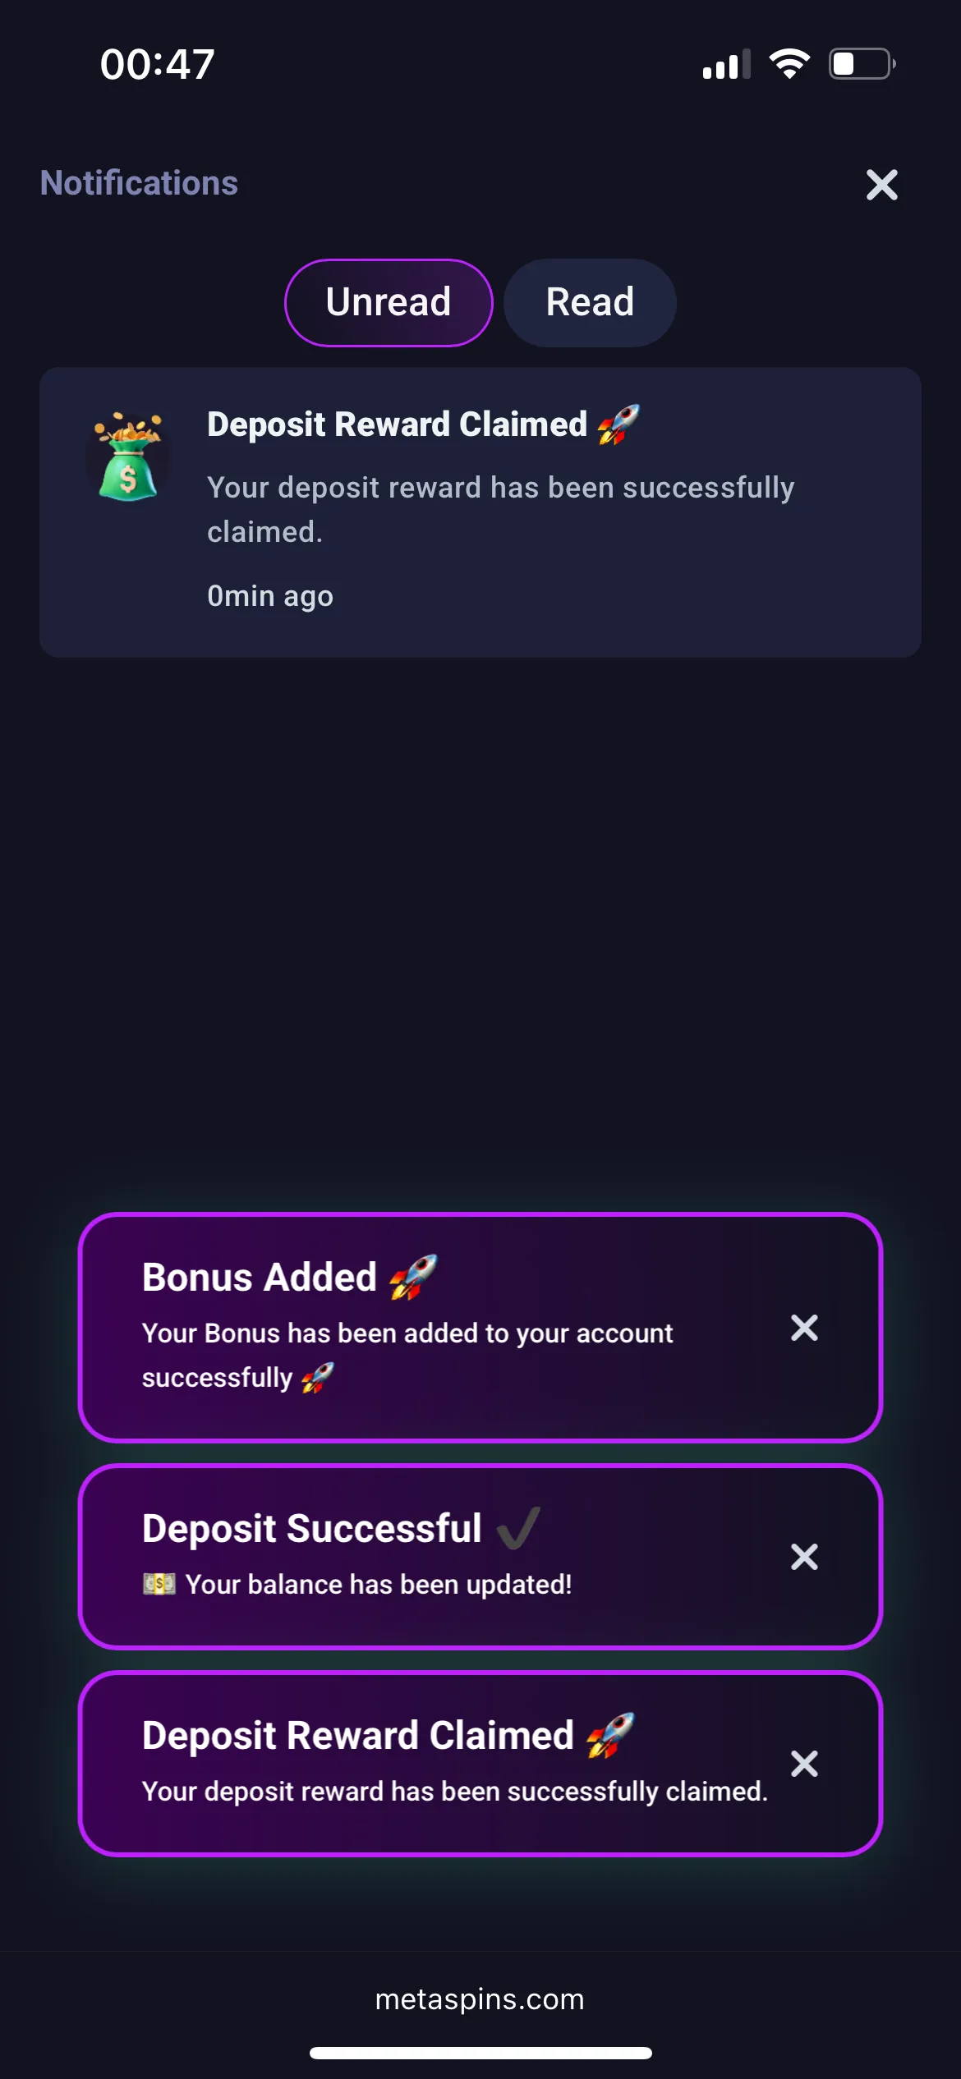Dismiss the Deposit Reward Claimed toast

click(804, 1764)
